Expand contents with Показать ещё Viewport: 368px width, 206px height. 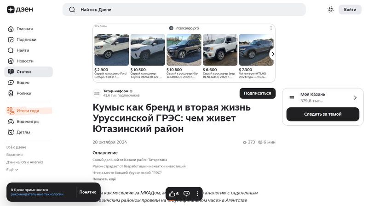104,179
